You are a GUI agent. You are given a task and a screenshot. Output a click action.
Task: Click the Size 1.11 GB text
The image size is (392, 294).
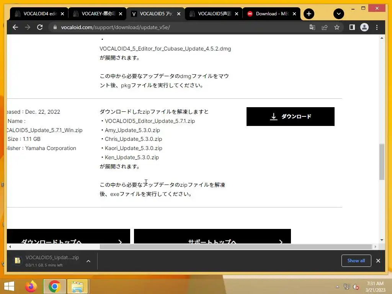(24, 139)
